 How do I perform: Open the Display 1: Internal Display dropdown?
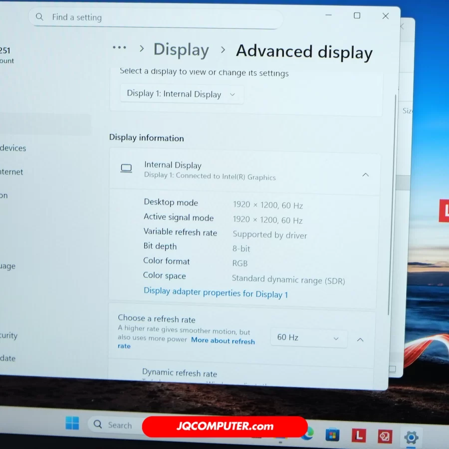tap(182, 94)
